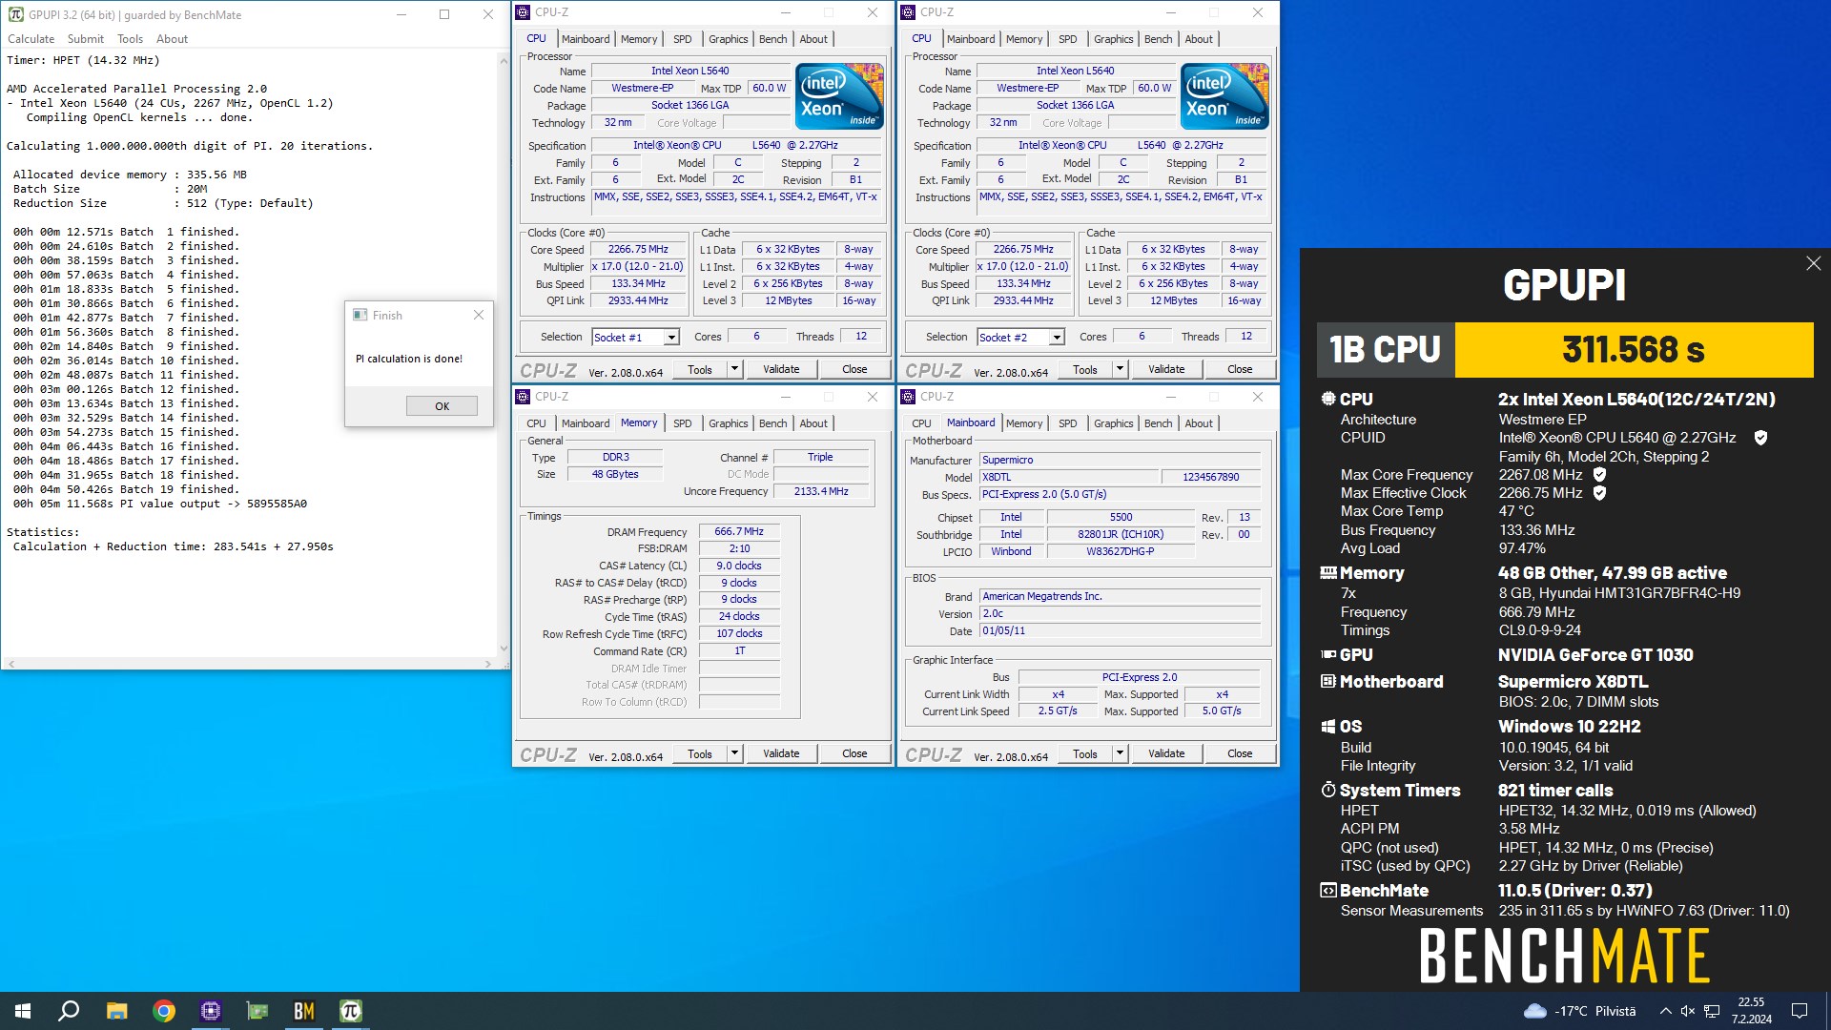Screen dimensions: 1831x1030
Task: Open the notification center icon
Action: pyautogui.click(x=1800, y=1011)
